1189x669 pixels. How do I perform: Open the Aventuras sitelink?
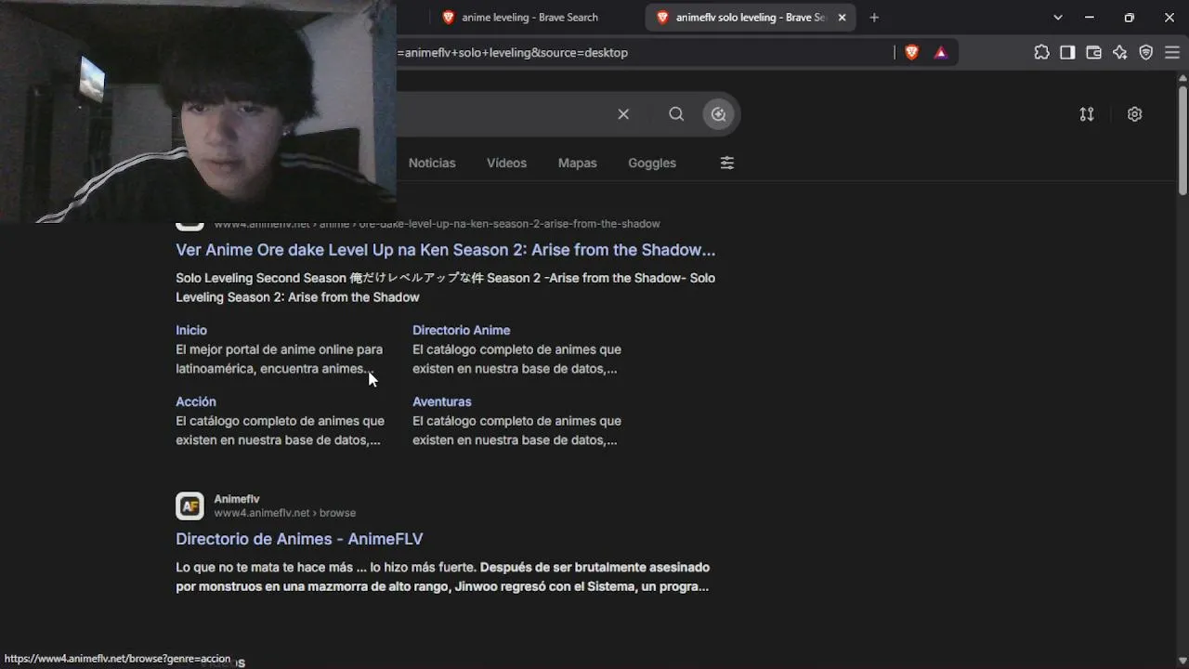442,401
